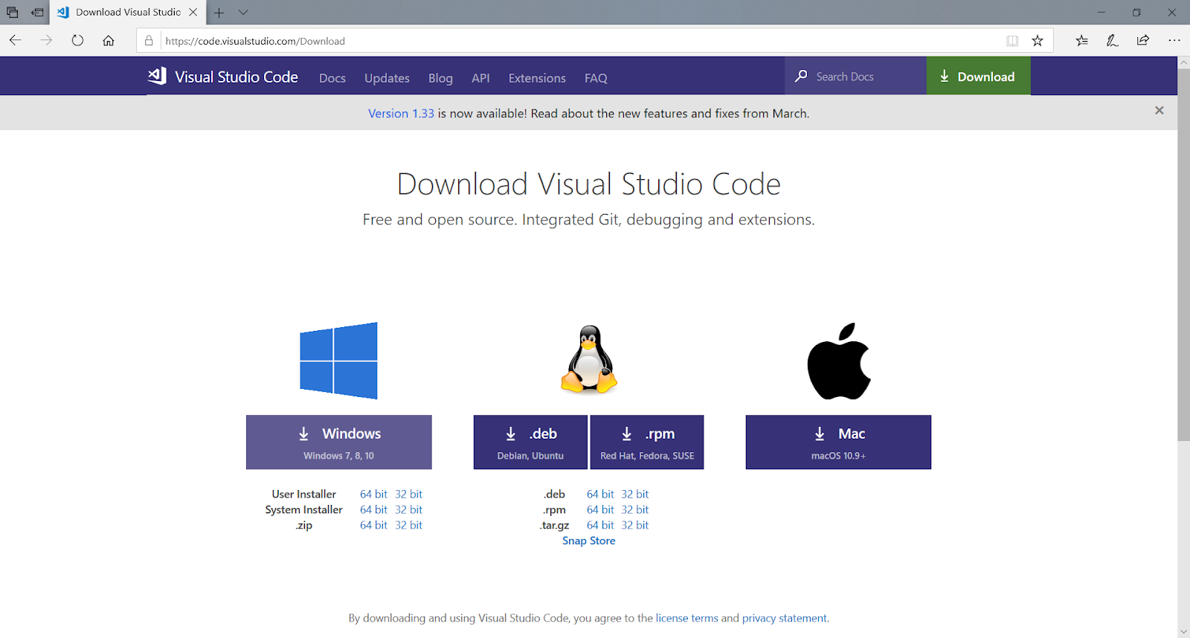Open the license terms link
The height and width of the screenshot is (638, 1190).
(687, 618)
